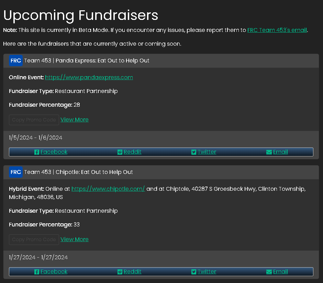Open FRC Team 453's email link
The image size is (323, 283).
click(x=277, y=30)
